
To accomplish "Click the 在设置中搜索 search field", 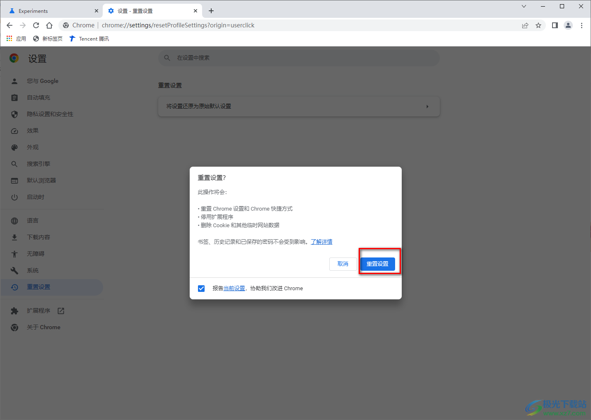I will click(299, 58).
